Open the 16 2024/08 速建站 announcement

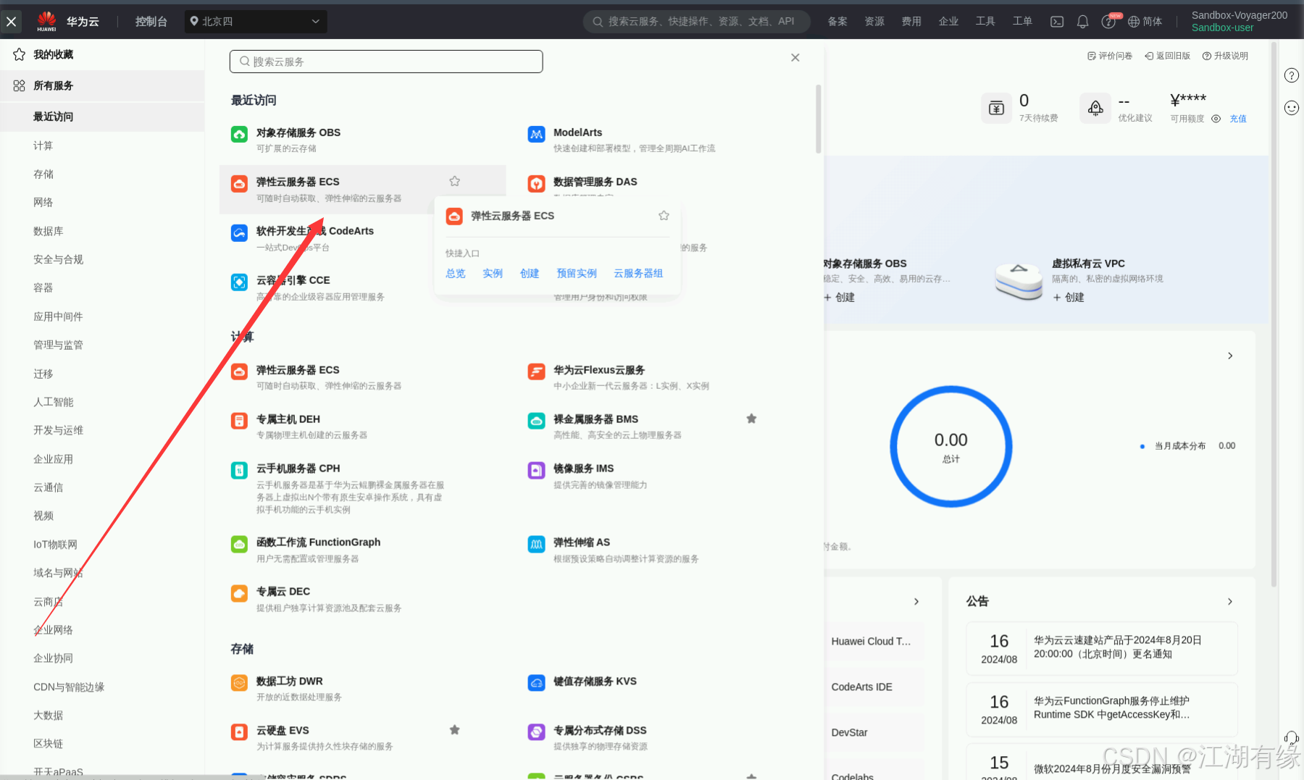[1102, 648]
